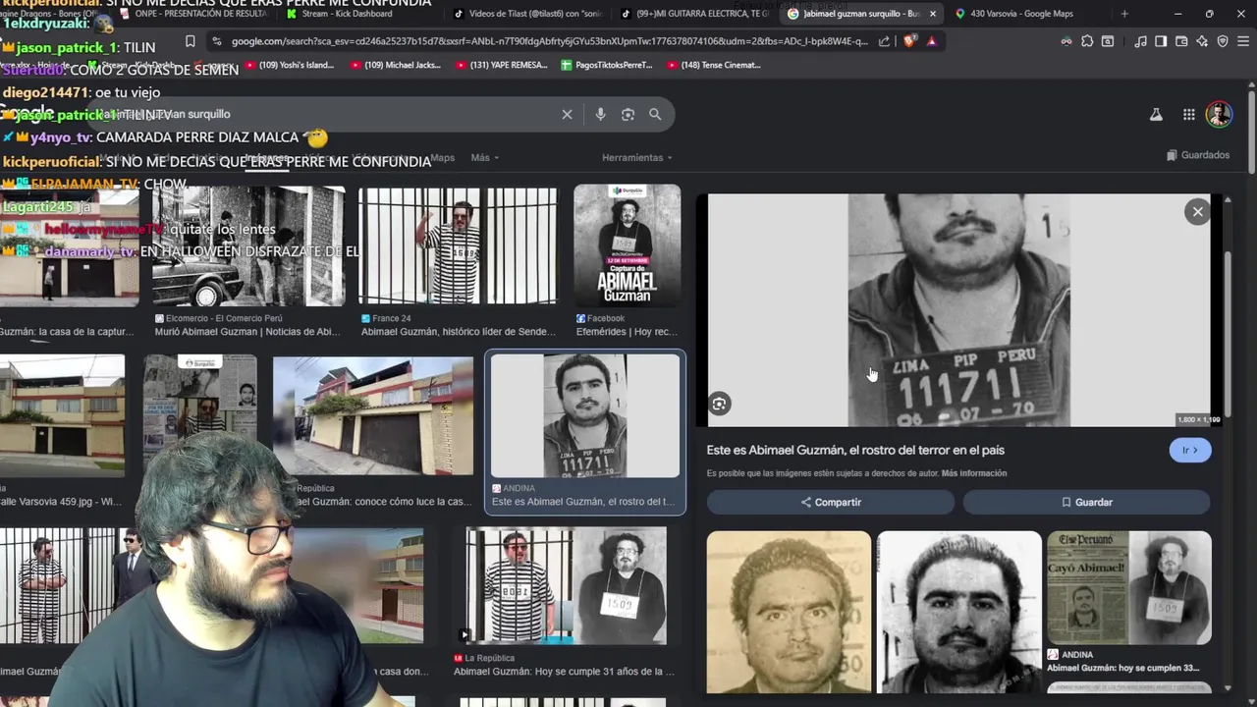Select the ANDINA mugshot result thumbnail
The height and width of the screenshot is (707, 1257).
pyautogui.click(x=585, y=415)
